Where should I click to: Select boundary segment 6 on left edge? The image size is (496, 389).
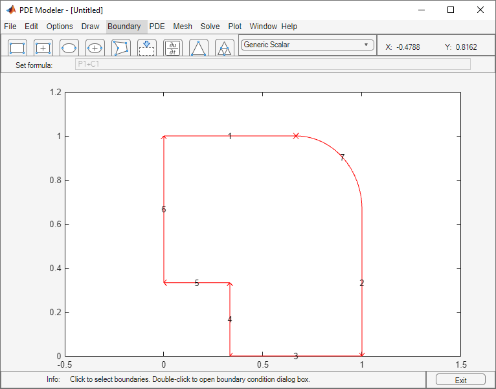point(164,188)
